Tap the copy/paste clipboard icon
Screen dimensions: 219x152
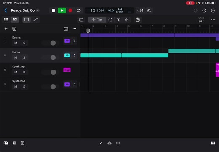[x=138, y=20]
